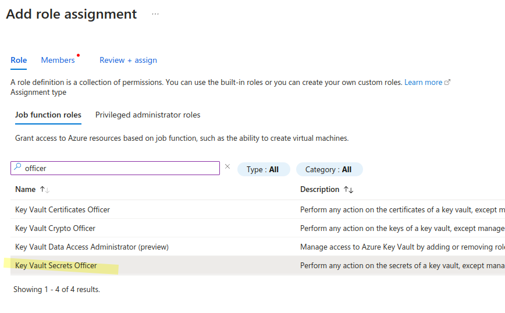This screenshot has width=505, height=313.
Task: Select Key Vault Data Access Administrator (preview)
Action: click(x=92, y=247)
